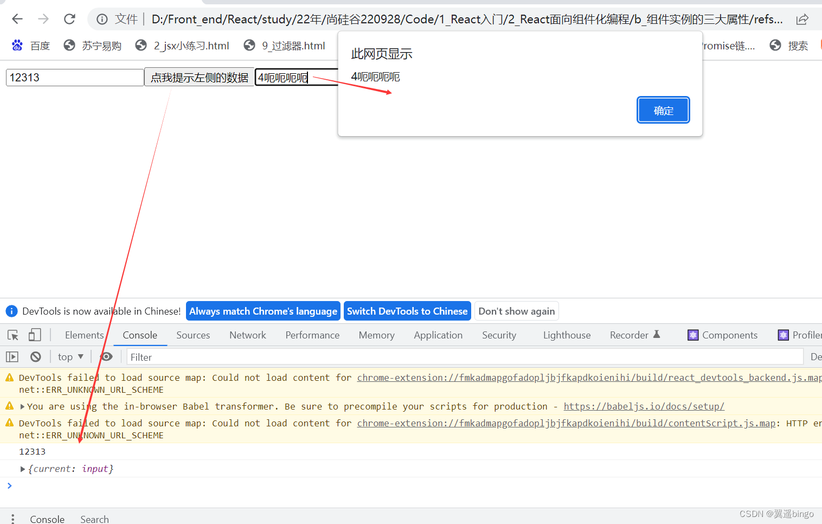Screen dimensions: 822x524
Task: Clear the console with the ban icon
Action: coord(36,356)
